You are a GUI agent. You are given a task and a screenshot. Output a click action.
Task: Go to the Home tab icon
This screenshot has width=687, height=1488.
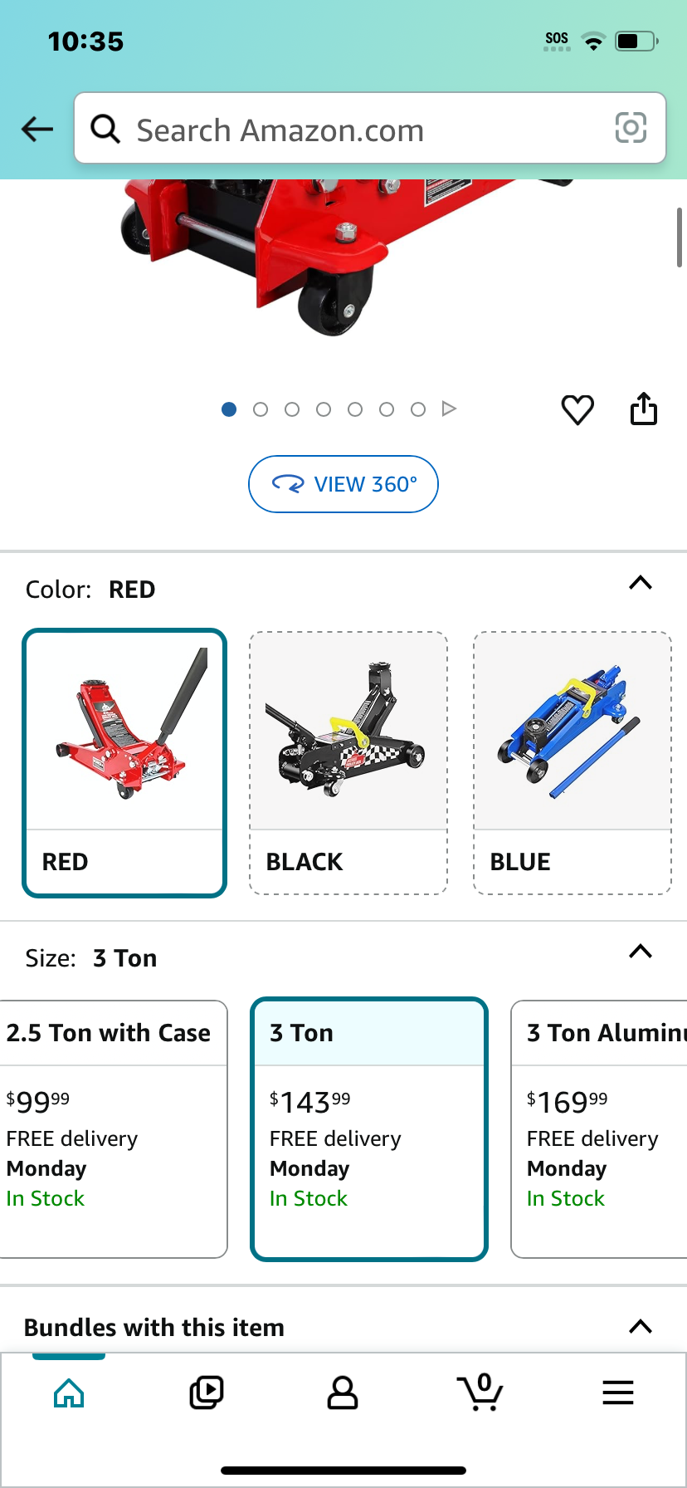69,1393
